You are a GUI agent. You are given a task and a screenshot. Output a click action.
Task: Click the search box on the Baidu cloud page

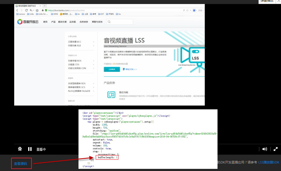(119, 22)
